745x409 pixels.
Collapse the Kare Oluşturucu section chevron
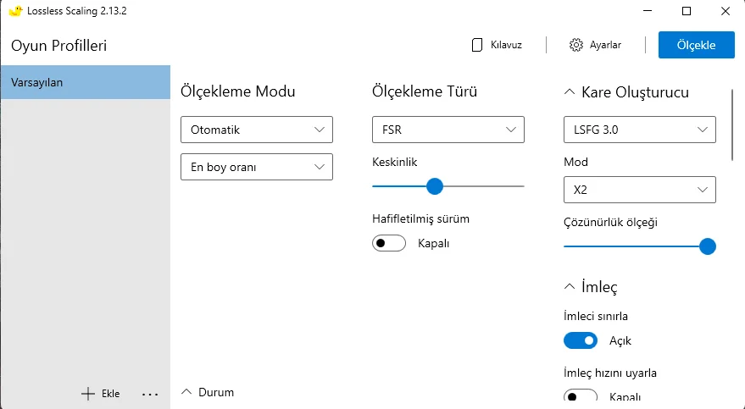(570, 92)
